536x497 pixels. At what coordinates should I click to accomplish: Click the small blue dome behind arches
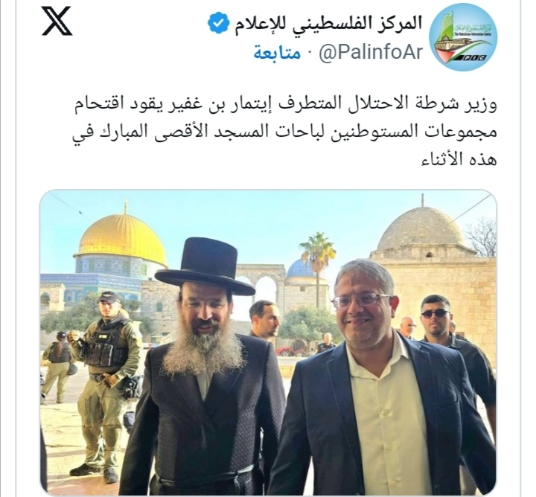(x=300, y=269)
